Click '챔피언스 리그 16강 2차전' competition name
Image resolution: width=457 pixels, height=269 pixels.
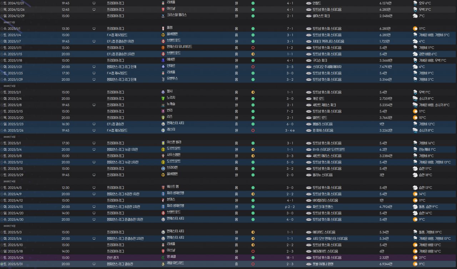123,162
